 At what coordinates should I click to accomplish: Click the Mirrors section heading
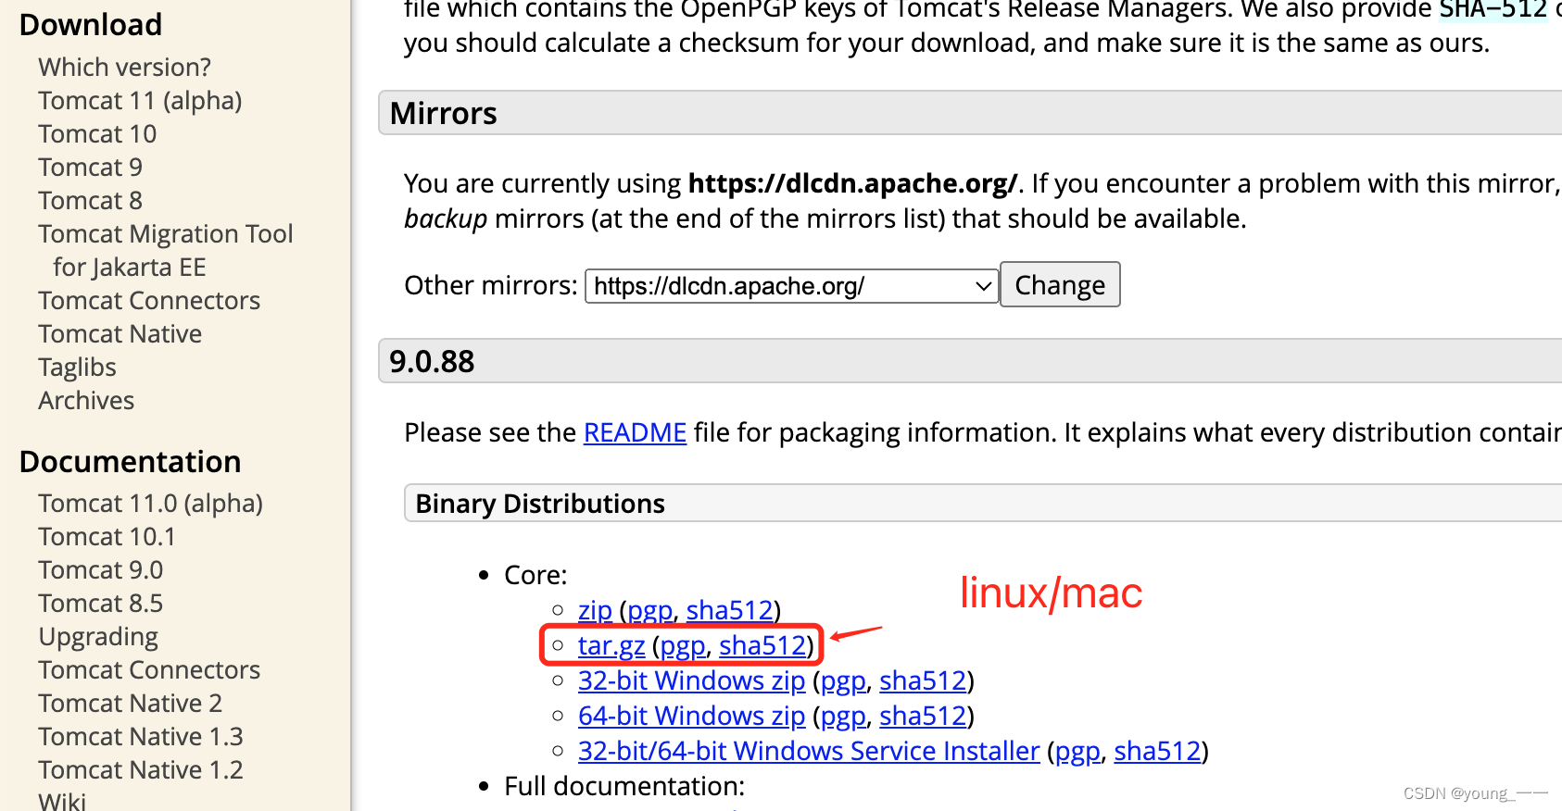tap(444, 114)
